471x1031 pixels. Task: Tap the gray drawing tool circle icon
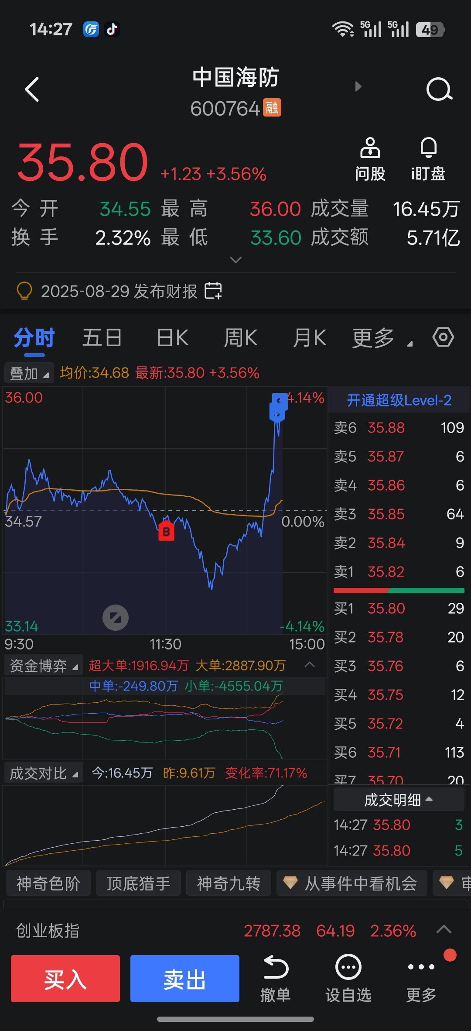click(116, 618)
